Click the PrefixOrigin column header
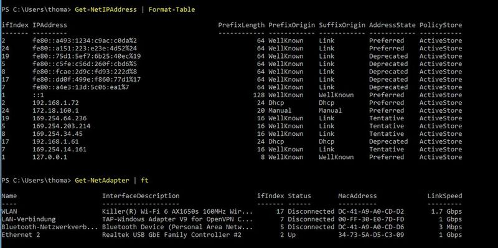Image resolution: width=498 pixels, height=248 pixels. click(x=291, y=25)
